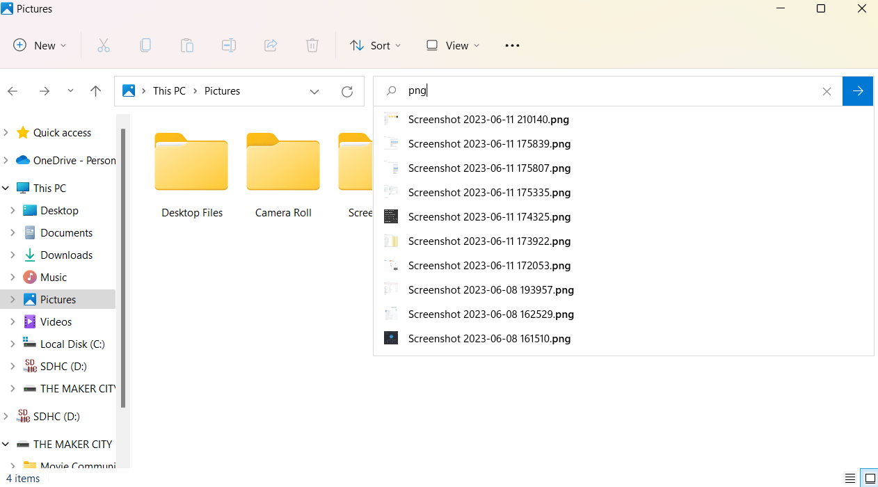Image resolution: width=878 pixels, height=487 pixels.
Task: Open result Screenshot 2023-06-11 175807.png
Action: point(623,168)
